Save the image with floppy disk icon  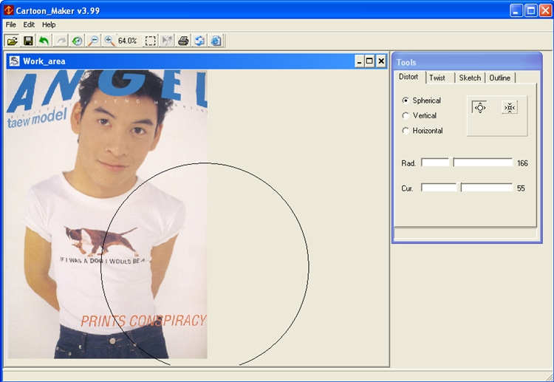tap(28, 41)
